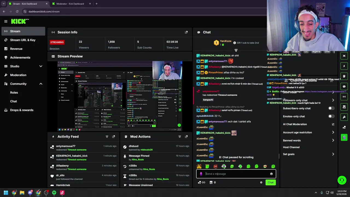This screenshot has height=197, width=350.
Task: Insert the fire emote from quick emotes
Action: coord(199,166)
